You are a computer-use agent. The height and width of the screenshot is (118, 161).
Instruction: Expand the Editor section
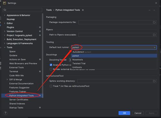click(5, 23)
